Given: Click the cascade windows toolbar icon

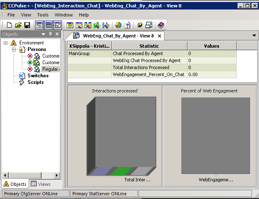Looking at the screenshot, I should click(149, 25).
